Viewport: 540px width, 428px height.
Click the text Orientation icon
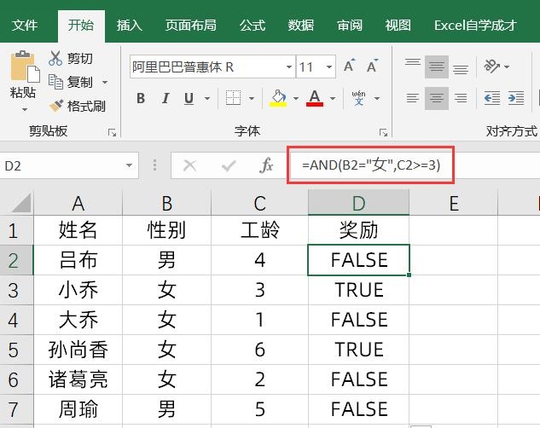491,66
